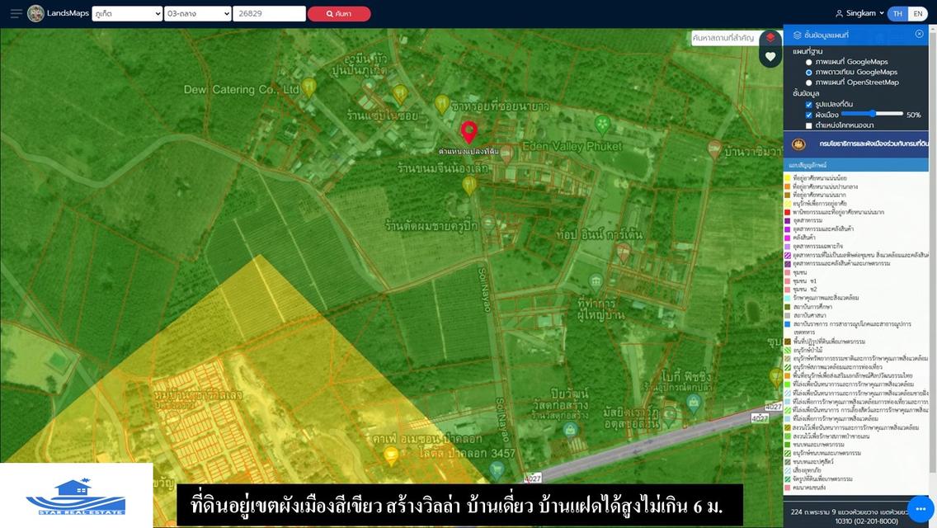Open the Singkam user account menu
Viewport: 937px width, 528px height.
pyautogui.click(x=859, y=13)
